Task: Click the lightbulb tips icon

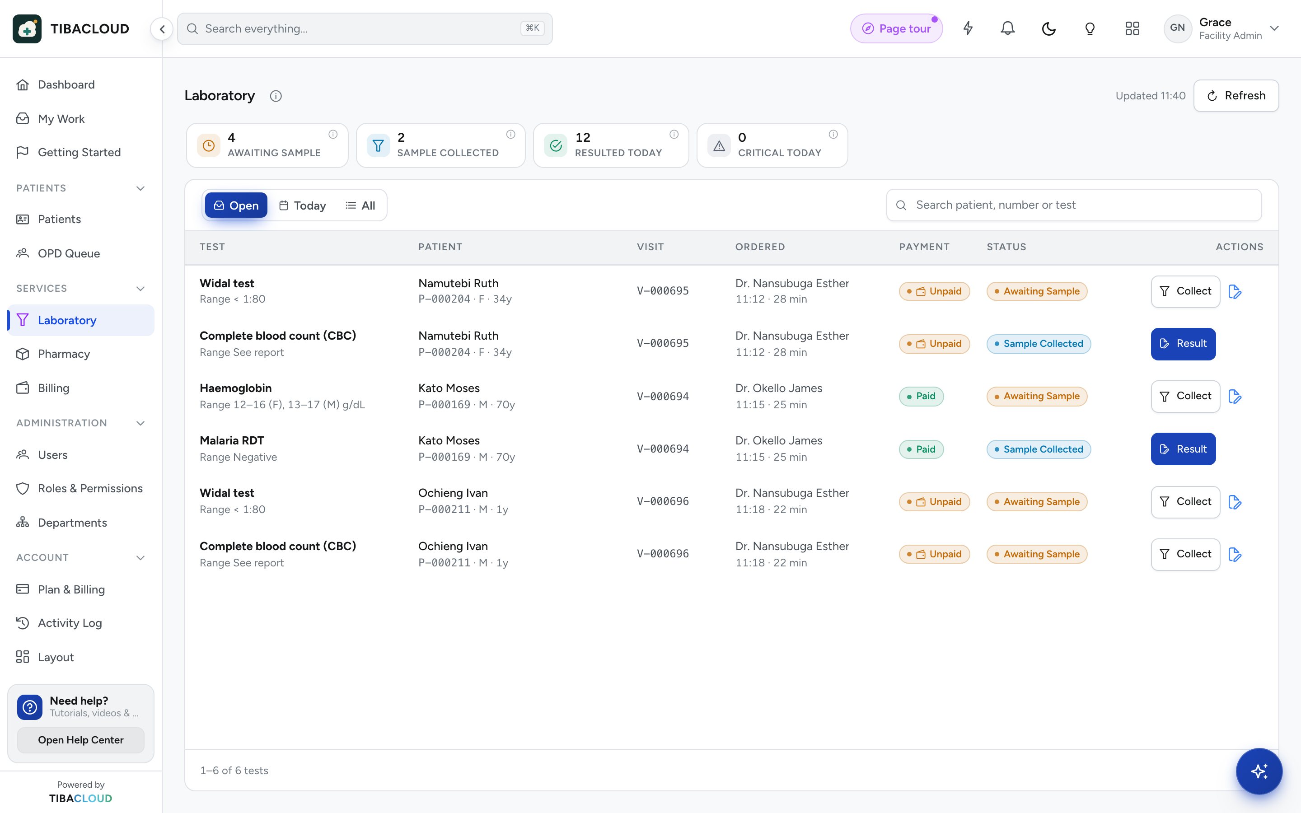Action: [x=1090, y=28]
